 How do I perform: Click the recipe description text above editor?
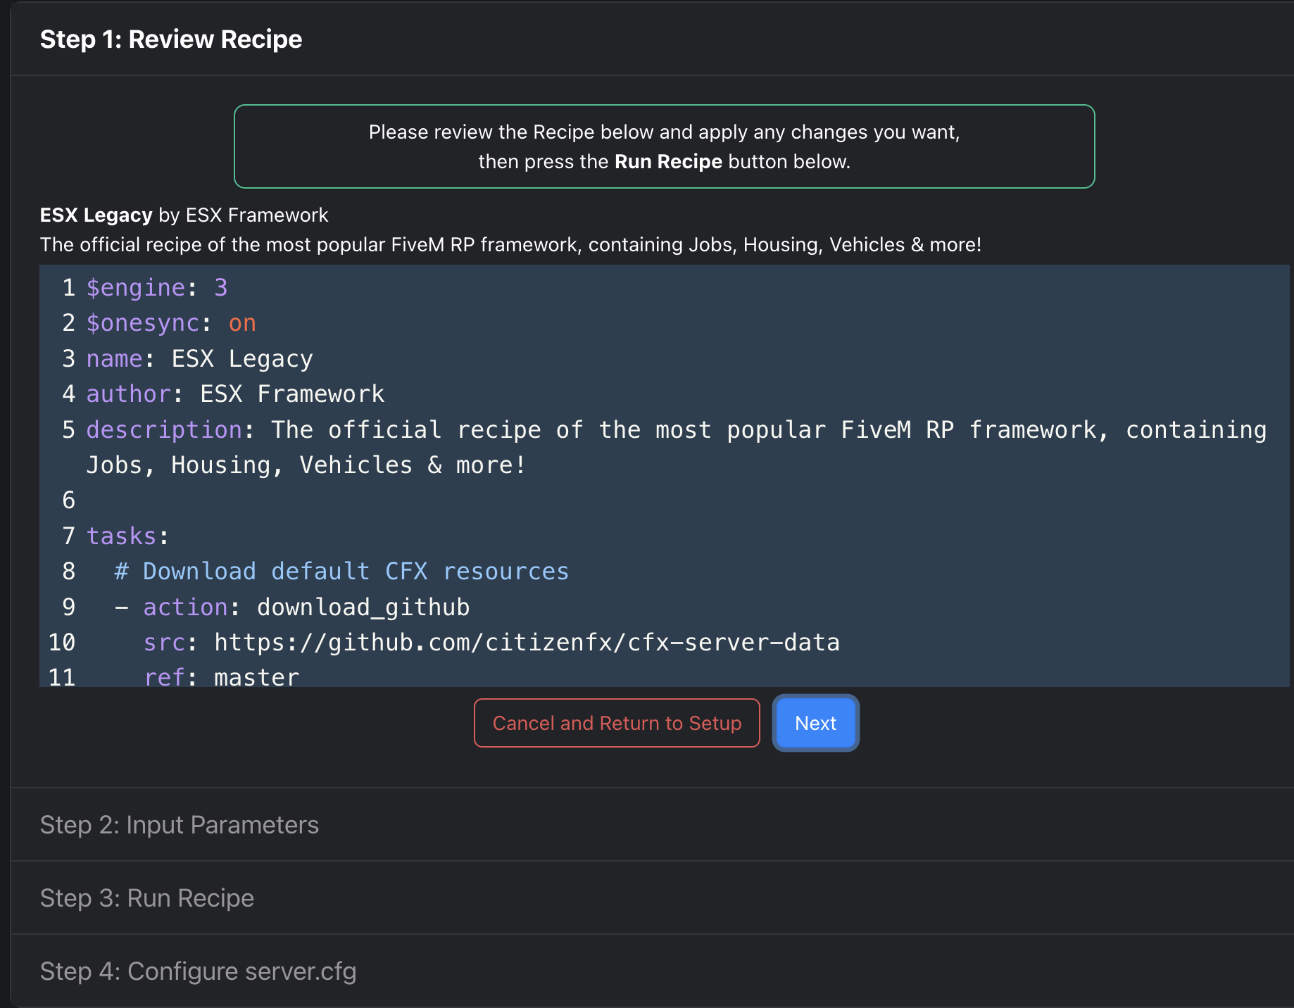[510, 244]
